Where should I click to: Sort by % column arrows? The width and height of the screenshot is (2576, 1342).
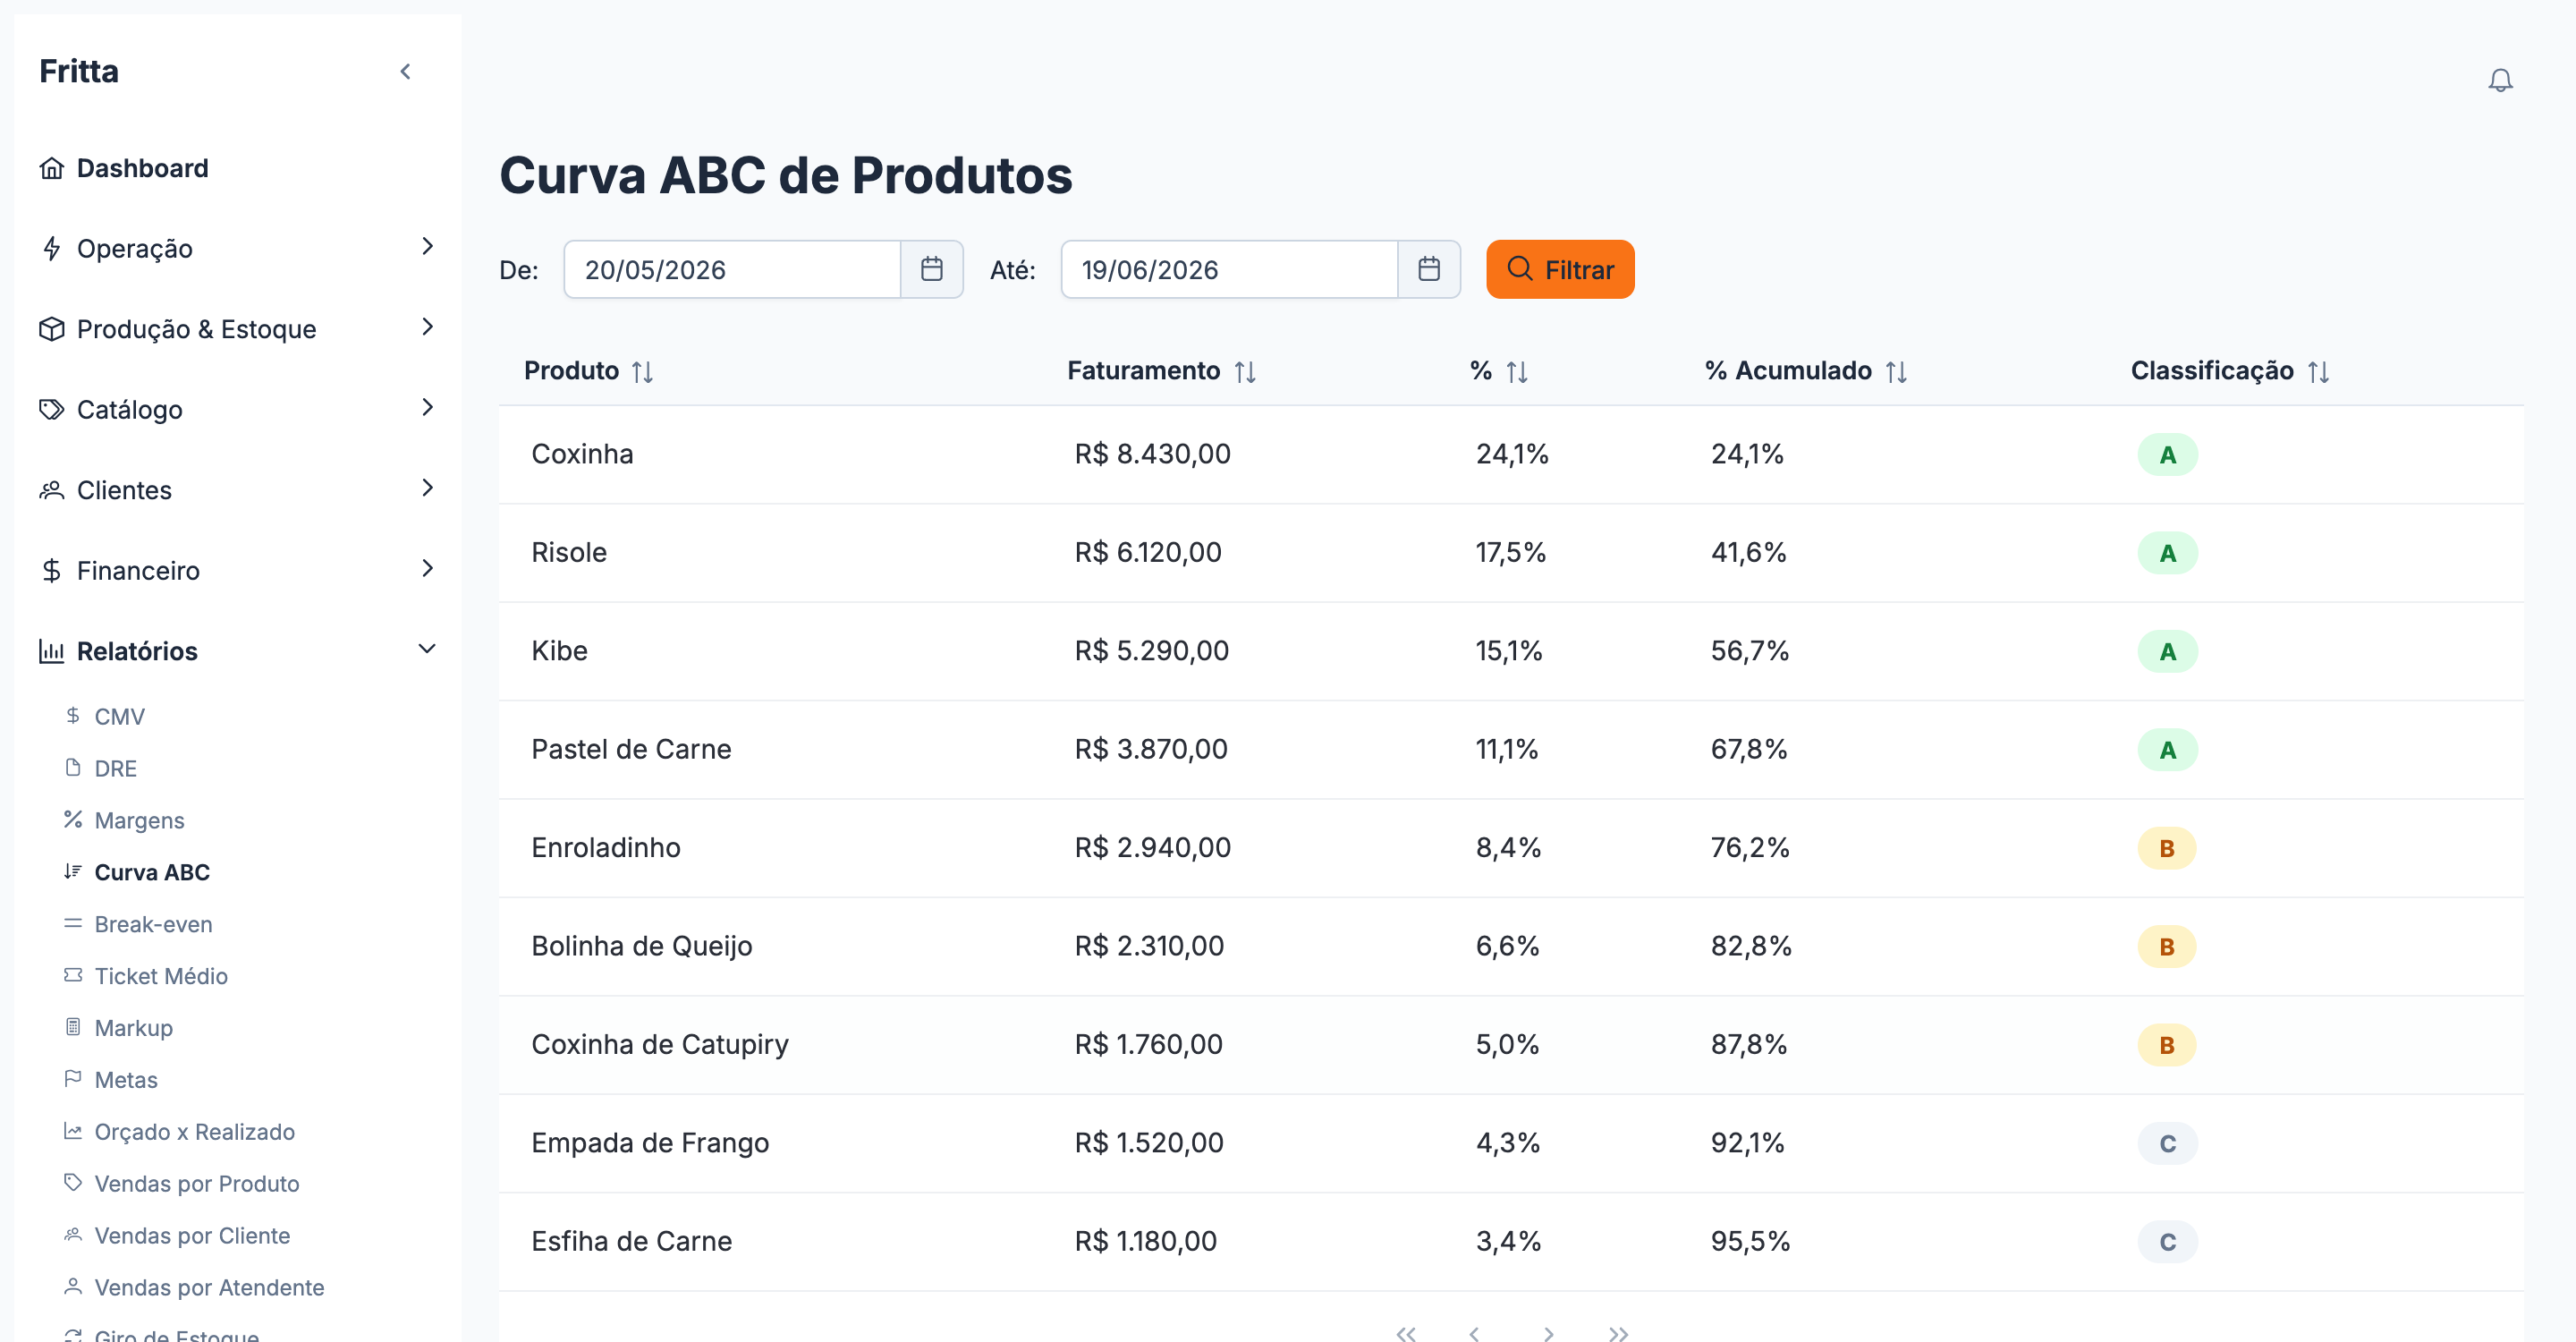click(1516, 372)
